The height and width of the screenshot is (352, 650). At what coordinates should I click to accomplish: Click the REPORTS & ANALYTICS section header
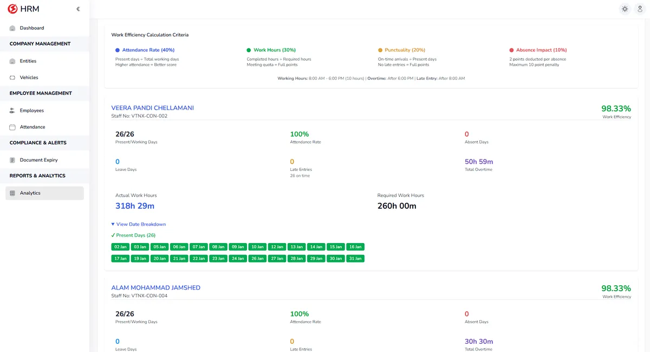37,176
